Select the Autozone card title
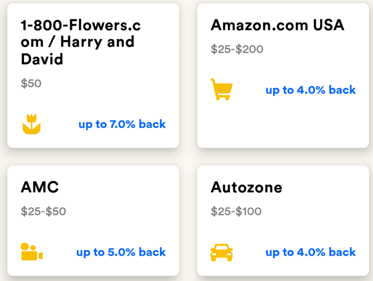The height and width of the screenshot is (281, 373). click(x=246, y=187)
